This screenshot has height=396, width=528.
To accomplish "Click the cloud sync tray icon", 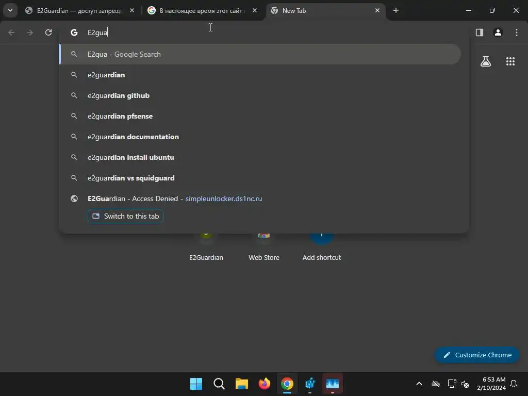I will pos(436,384).
